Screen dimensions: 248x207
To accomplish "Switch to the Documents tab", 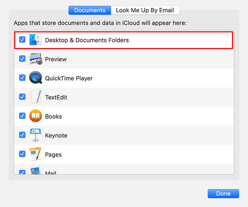I will [x=90, y=10].
